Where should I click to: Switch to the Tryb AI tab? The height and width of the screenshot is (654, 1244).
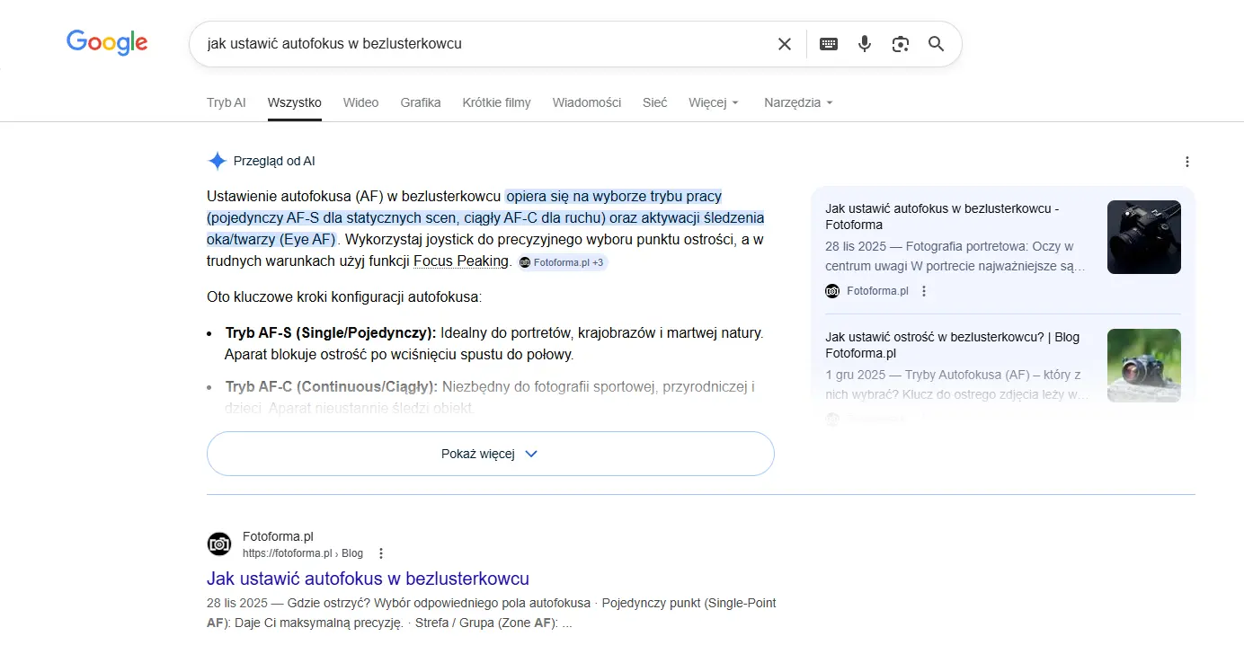226,102
